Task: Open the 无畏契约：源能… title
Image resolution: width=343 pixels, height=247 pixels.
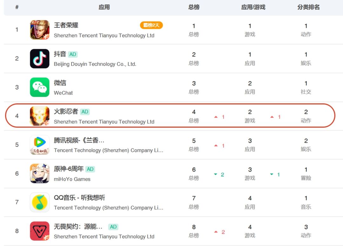Action: [78, 227]
